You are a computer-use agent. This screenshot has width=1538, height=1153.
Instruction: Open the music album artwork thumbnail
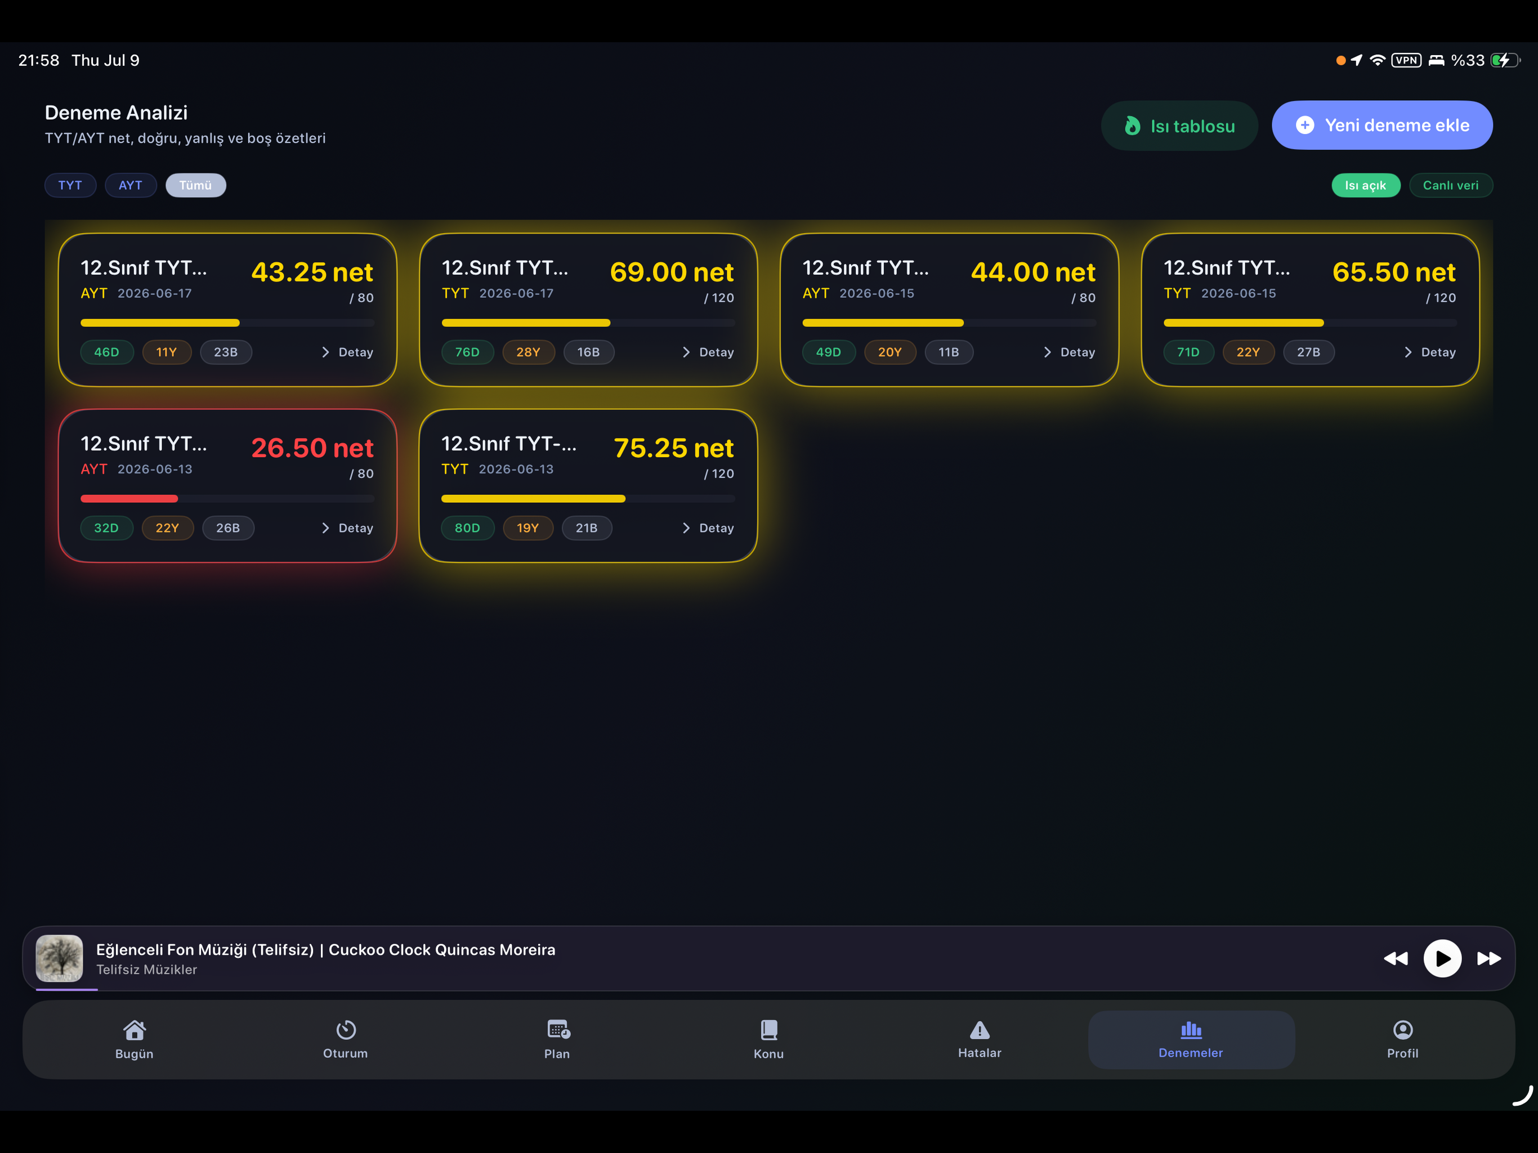pyautogui.click(x=59, y=958)
